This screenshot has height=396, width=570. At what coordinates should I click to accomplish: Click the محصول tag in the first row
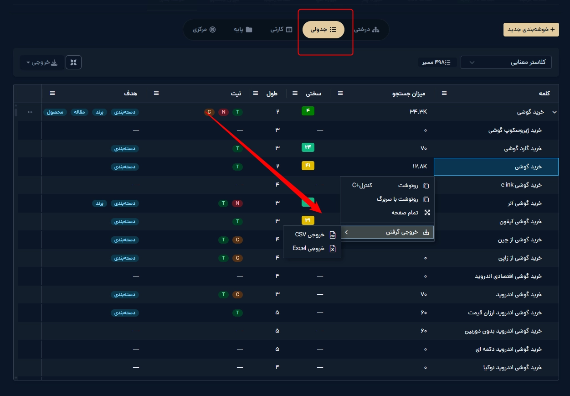point(56,112)
